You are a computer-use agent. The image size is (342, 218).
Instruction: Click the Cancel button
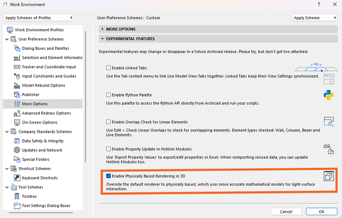[x=286, y=212]
